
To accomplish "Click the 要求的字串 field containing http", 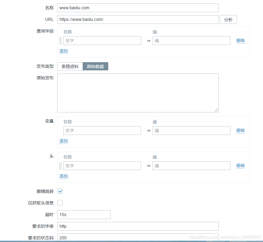I will point(138,226).
